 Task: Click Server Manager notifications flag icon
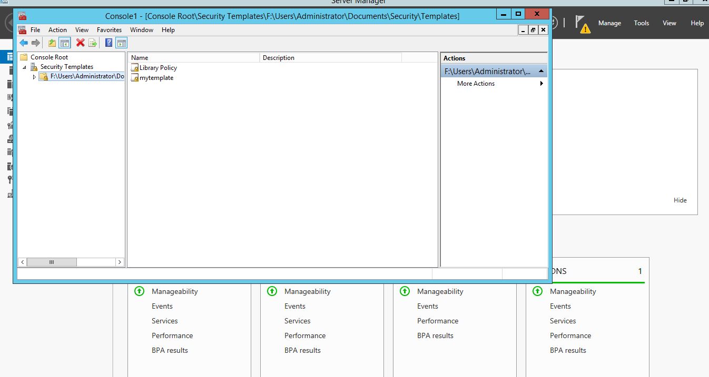point(582,24)
